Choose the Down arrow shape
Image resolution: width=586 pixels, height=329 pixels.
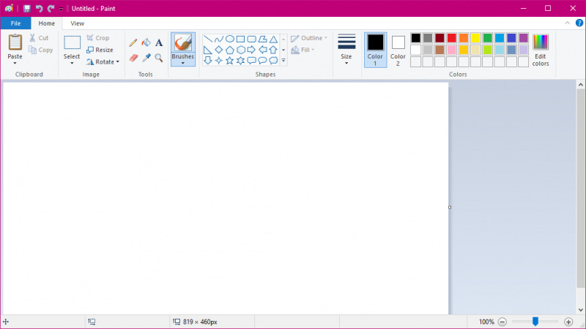[208, 61]
